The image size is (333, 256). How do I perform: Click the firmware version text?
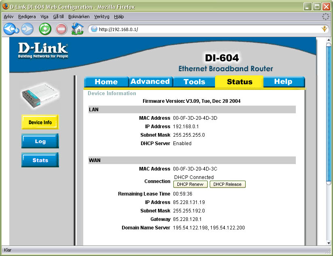(x=191, y=101)
